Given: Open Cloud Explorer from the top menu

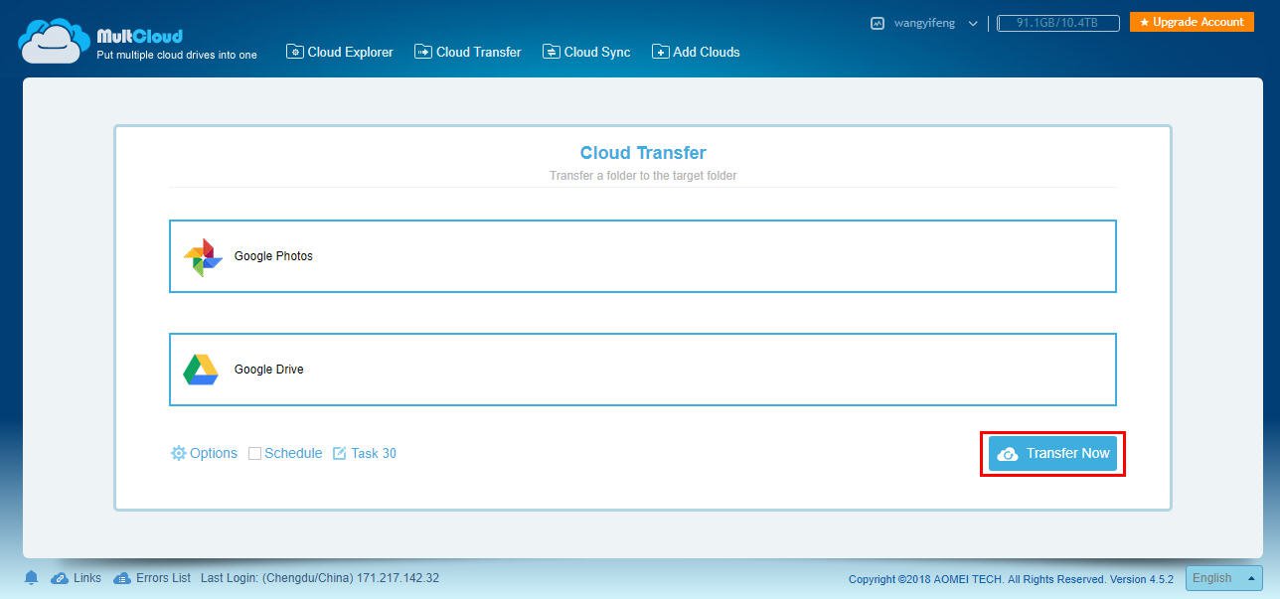Looking at the screenshot, I should tap(340, 52).
